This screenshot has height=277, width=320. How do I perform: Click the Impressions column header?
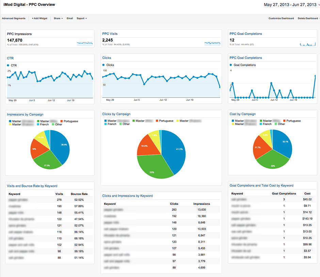click(x=202, y=204)
